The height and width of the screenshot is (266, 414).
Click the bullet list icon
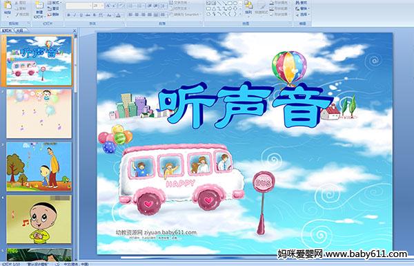coord(131,6)
